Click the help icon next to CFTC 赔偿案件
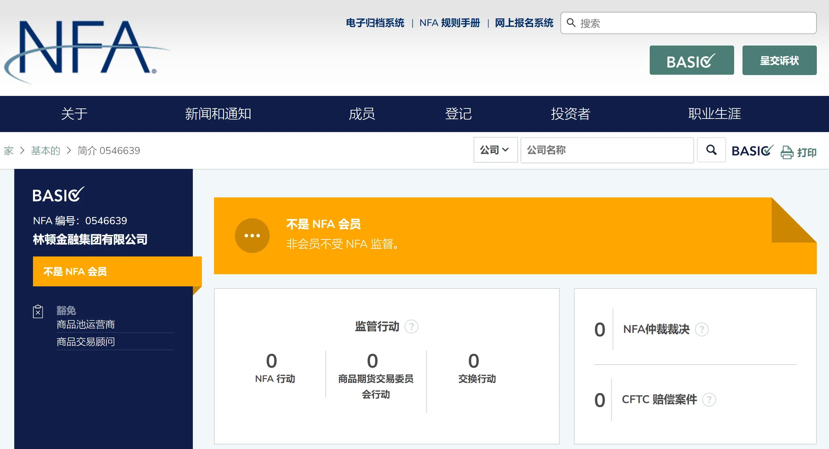The width and height of the screenshot is (829, 449). (709, 399)
